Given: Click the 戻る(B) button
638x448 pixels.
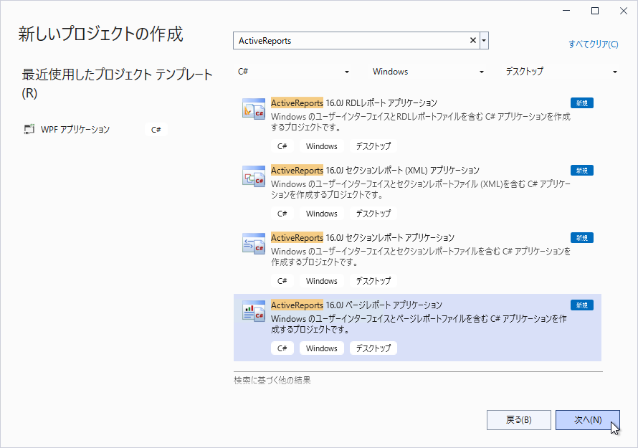Looking at the screenshot, I should [518, 420].
